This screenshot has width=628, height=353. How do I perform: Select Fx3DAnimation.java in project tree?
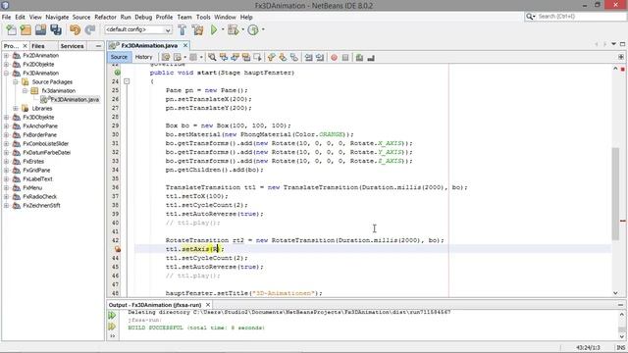(75, 100)
